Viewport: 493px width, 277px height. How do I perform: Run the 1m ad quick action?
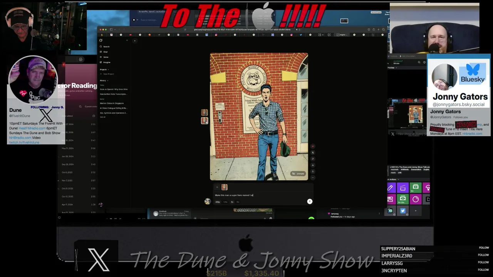click(x=416, y=188)
